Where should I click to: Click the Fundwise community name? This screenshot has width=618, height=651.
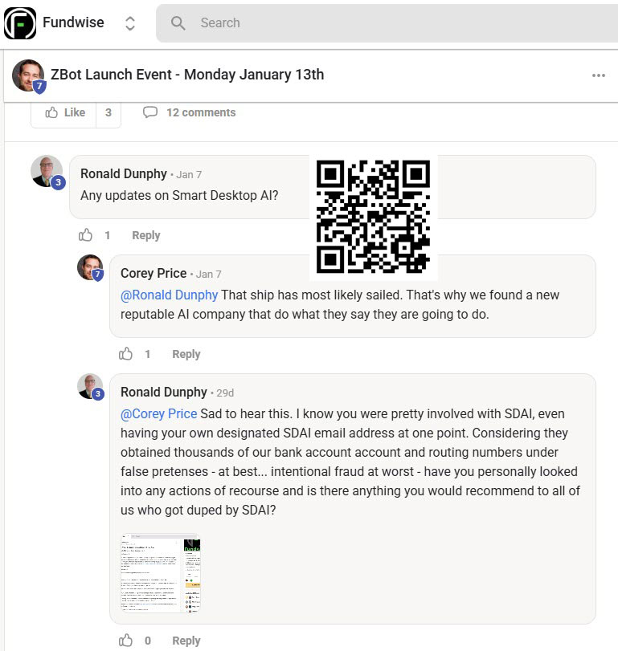pyautogui.click(x=74, y=22)
